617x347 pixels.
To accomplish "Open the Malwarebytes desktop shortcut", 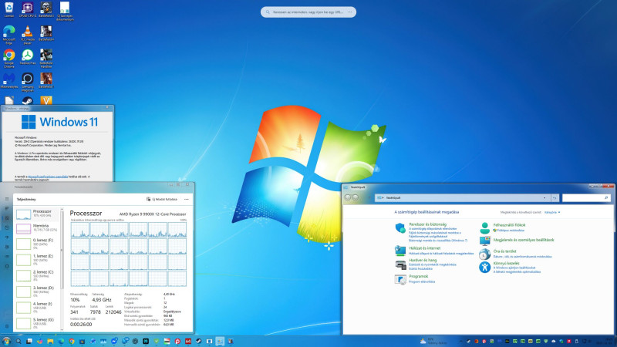I will point(9,80).
